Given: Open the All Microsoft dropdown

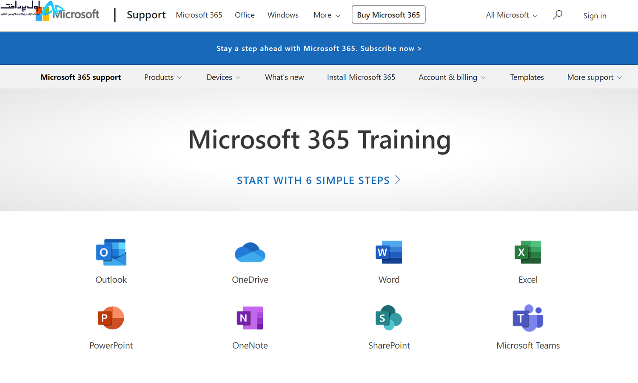Looking at the screenshot, I should point(512,15).
